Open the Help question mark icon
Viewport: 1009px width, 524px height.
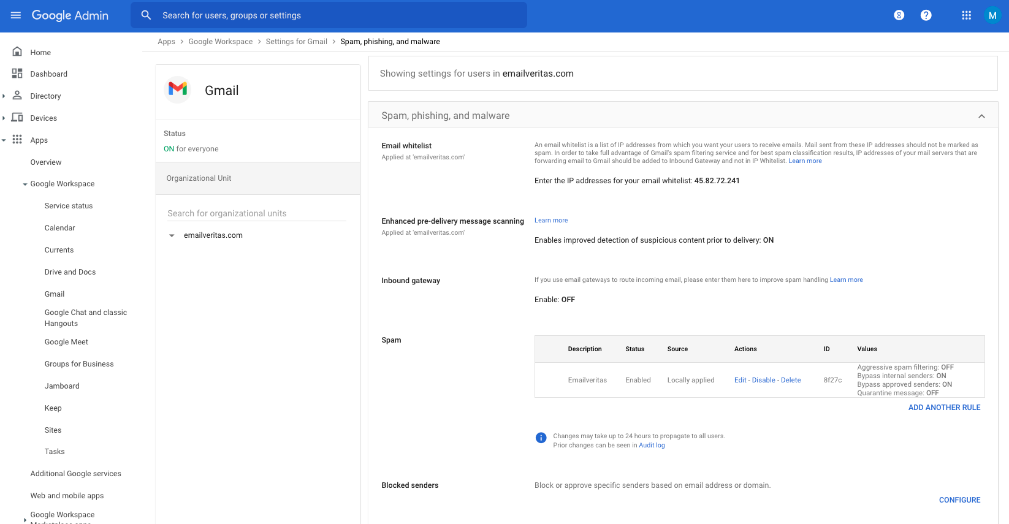coord(926,15)
